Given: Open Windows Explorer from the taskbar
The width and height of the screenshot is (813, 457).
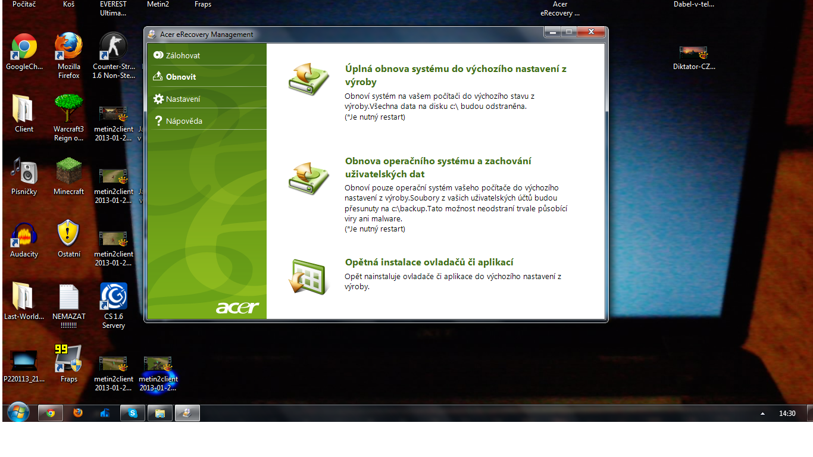Looking at the screenshot, I should [x=160, y=413].
